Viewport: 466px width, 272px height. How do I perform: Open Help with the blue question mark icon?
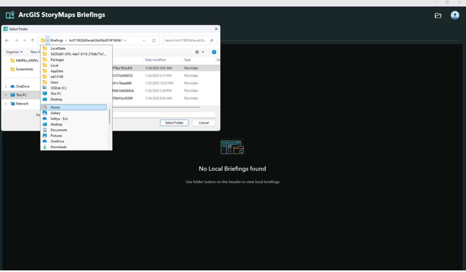click(x=214, y=52)
